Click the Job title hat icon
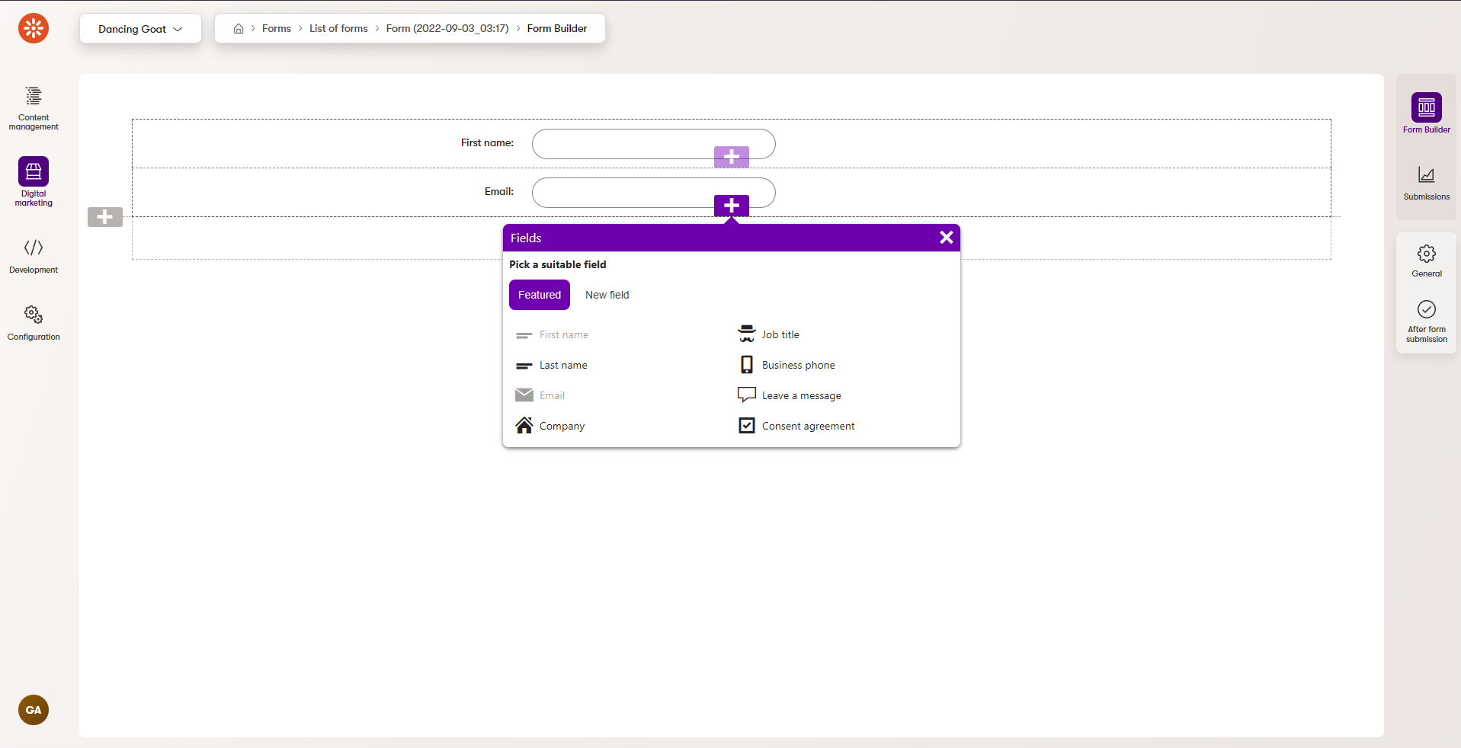 coord(747,334)
